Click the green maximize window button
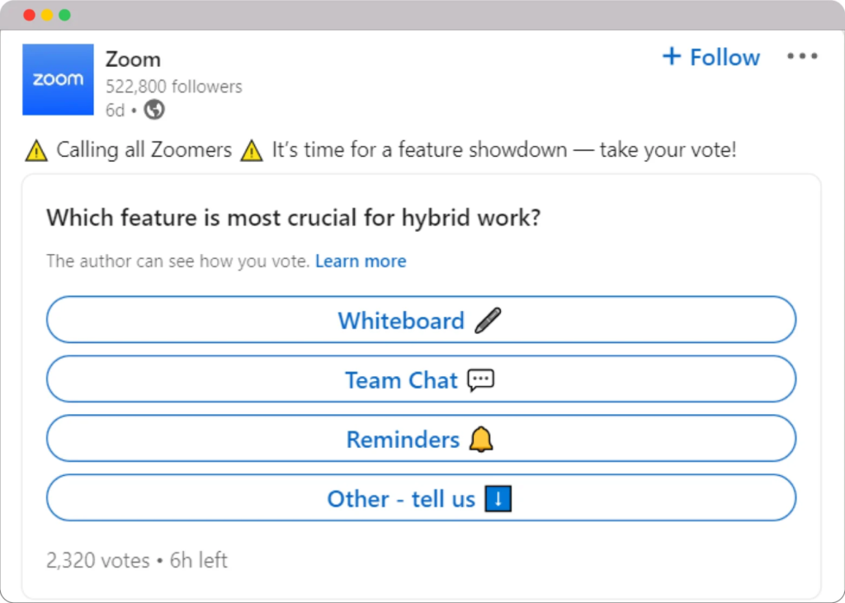The height and width of the screenshot is (603, 845). 64,15
